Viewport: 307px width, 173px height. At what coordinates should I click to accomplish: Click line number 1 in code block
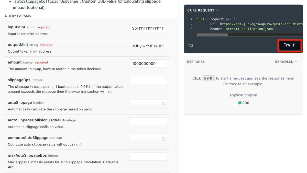191,19
